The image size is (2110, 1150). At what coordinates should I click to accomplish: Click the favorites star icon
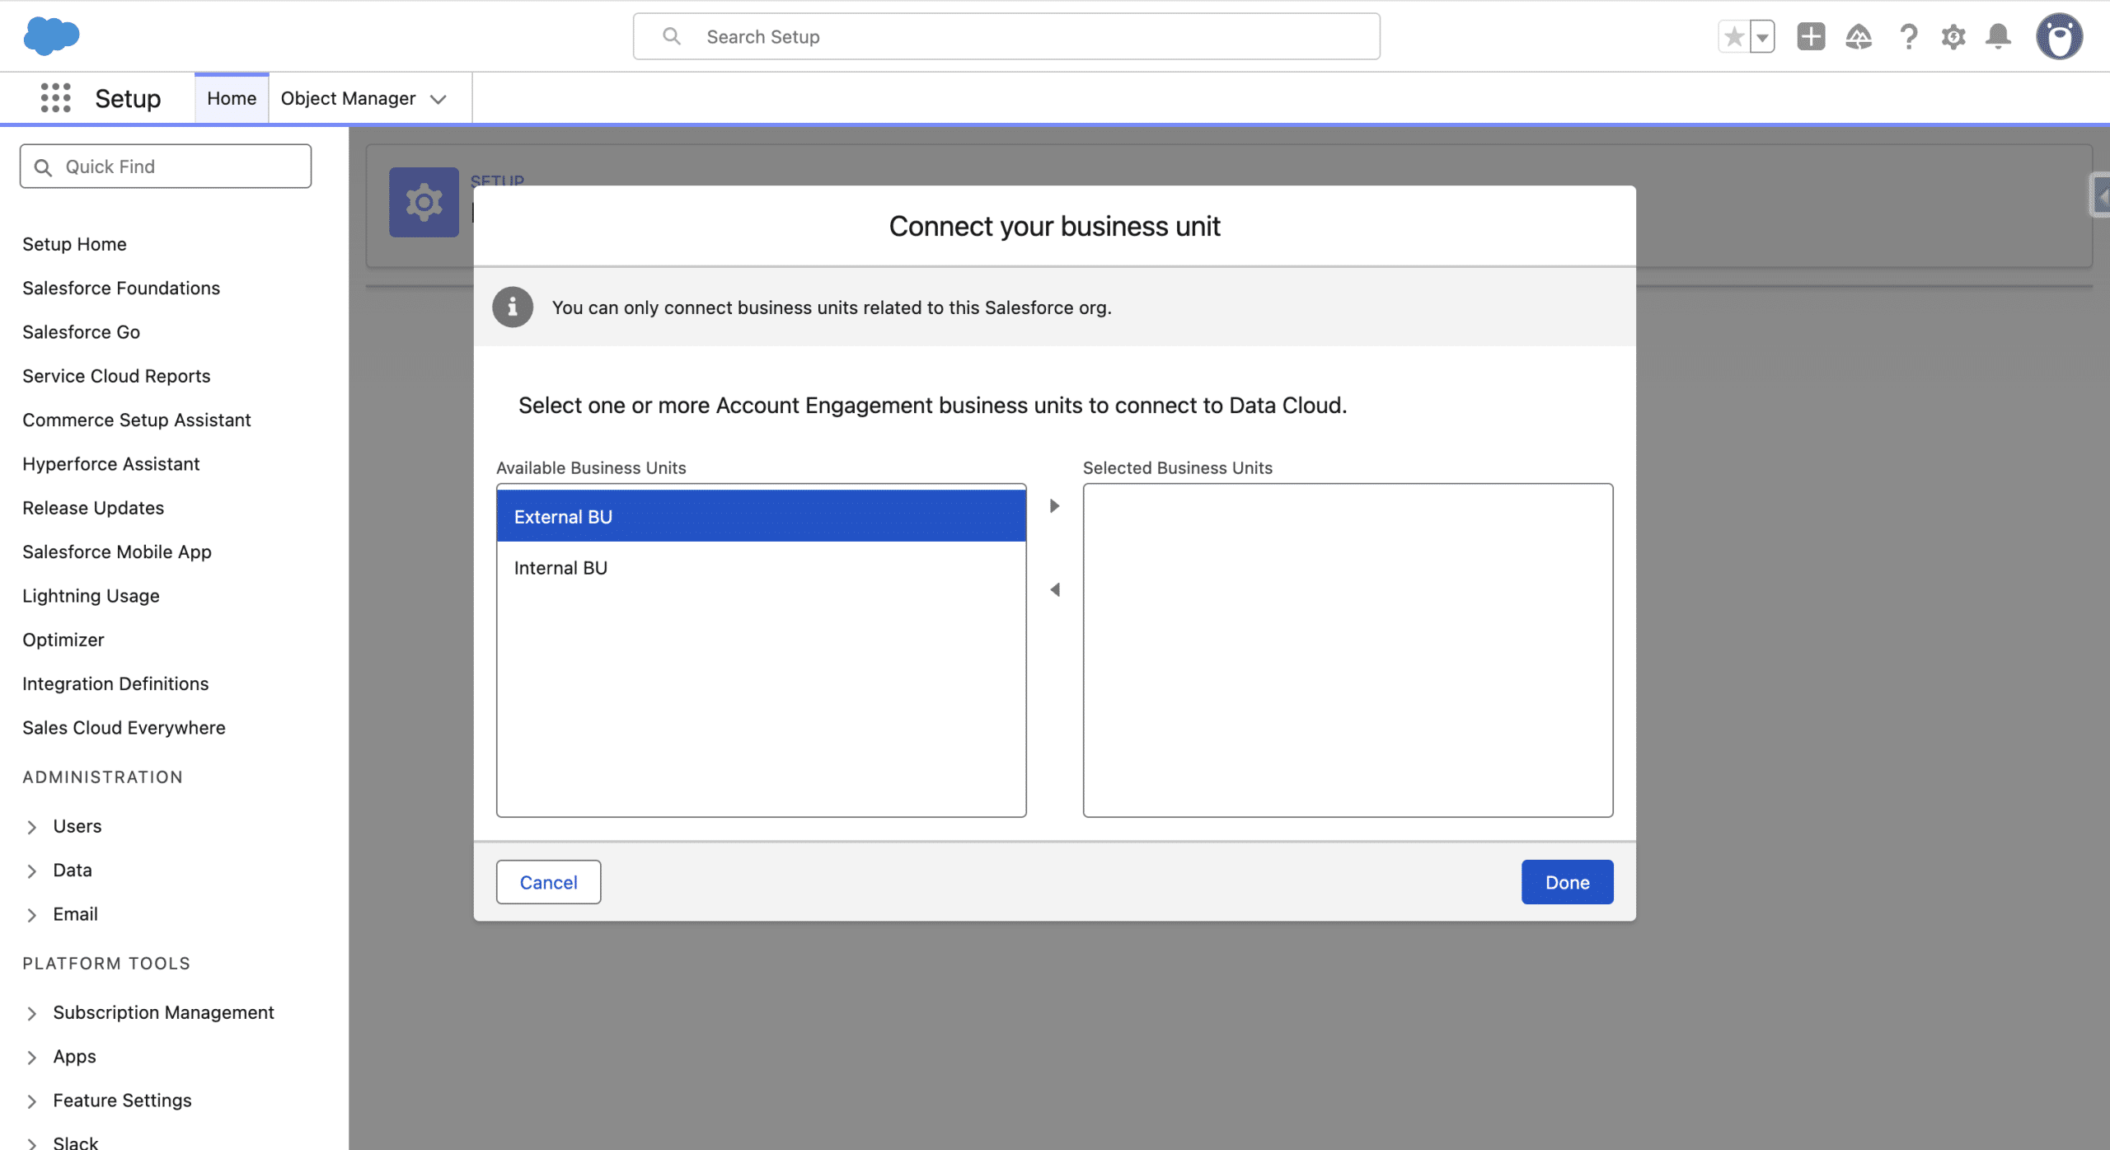point(1733,36)
